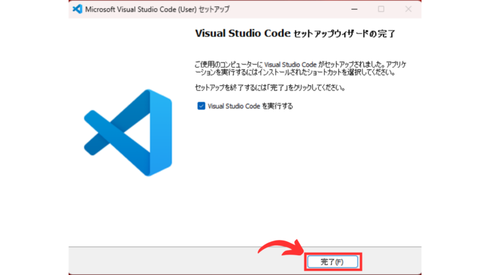
Task: Untick the Visual Studio Code を実行する checkbox
Action: pyautogui.click(x=201, y=106)
